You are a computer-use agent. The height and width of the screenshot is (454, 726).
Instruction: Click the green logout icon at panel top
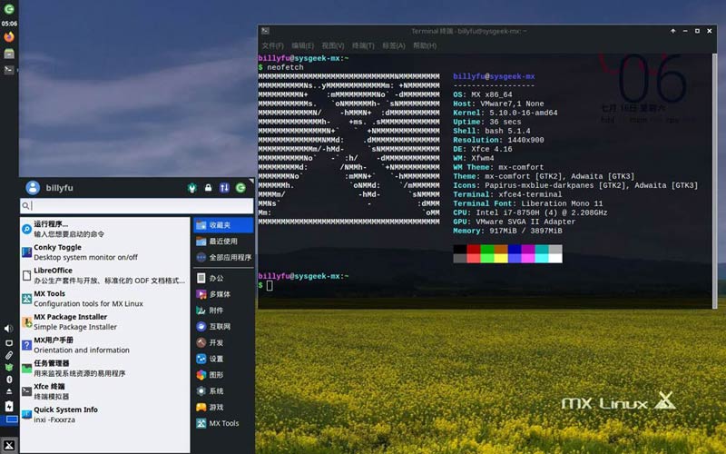pos(9,9)
